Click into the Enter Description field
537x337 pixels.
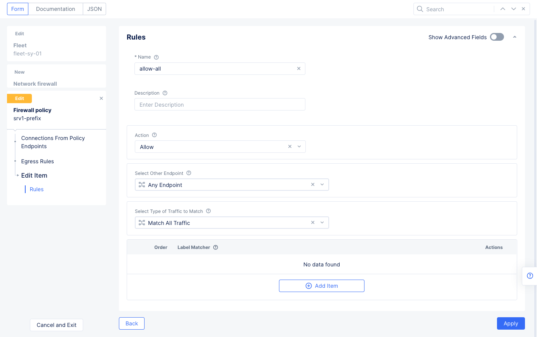(x=220, y=105)
